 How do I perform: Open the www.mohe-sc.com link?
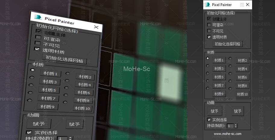pyautogui.click(x=227, y=134)
